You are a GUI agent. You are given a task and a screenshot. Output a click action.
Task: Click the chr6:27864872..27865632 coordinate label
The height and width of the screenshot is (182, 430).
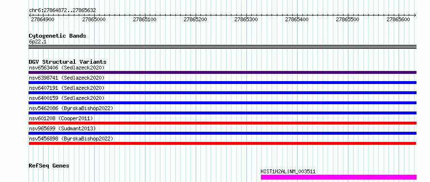click(62, 11)
